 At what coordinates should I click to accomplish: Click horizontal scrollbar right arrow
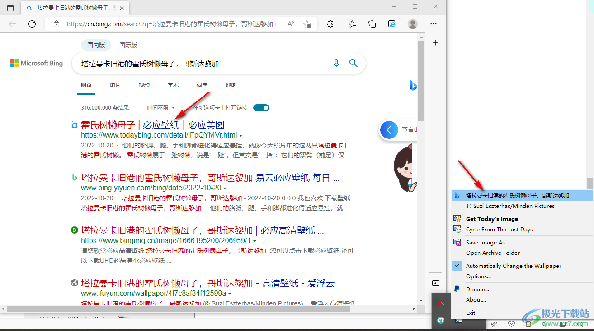click(414, 308)
